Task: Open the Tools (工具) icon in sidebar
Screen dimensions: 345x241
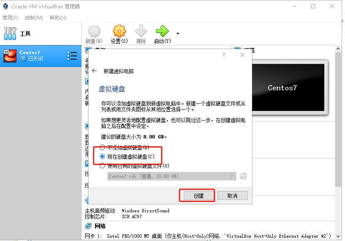Action: pos(10,34)
